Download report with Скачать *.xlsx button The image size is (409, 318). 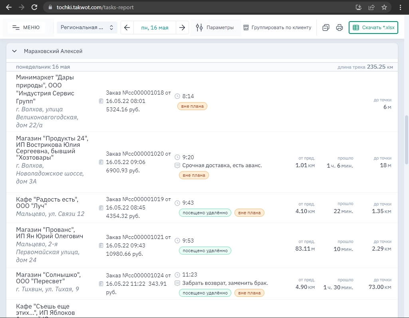pyautogui.click(x=373, y=28)
